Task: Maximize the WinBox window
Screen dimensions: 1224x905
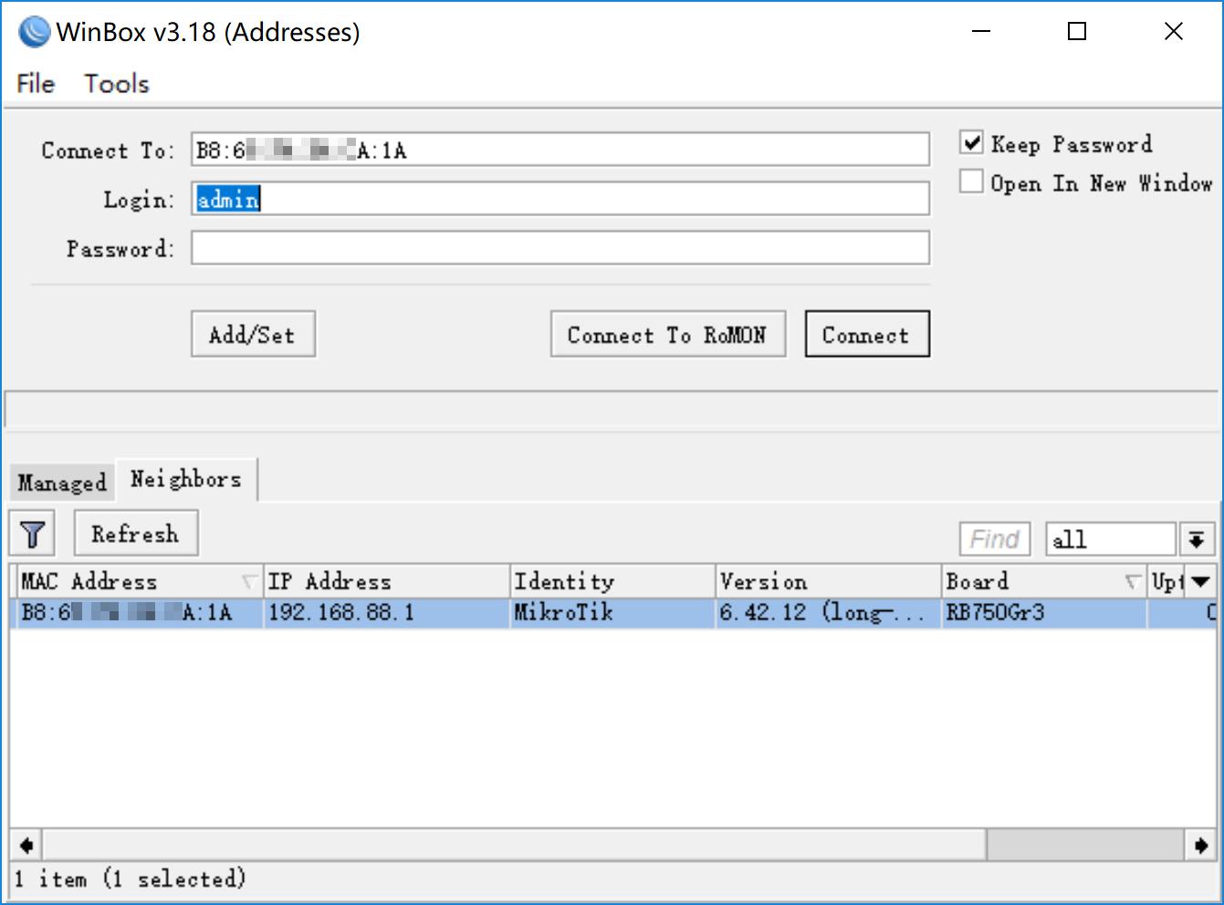Action: click(x=1077, y=32)
